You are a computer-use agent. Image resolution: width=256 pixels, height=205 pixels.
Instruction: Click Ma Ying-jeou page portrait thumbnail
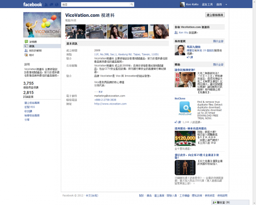180,50
